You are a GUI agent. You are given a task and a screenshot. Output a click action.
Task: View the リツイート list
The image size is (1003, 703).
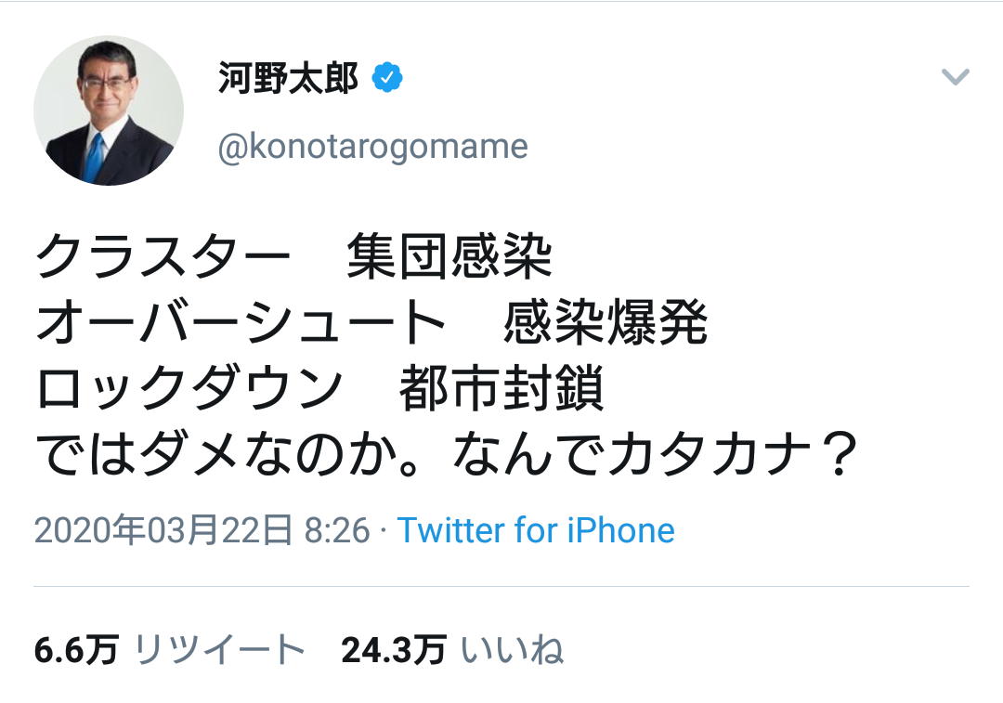pos(219,650)
